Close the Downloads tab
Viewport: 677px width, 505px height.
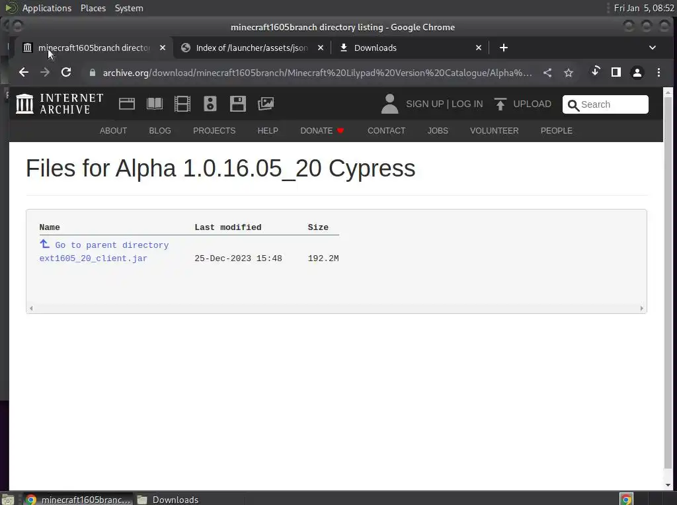click(x=479, y=48)
